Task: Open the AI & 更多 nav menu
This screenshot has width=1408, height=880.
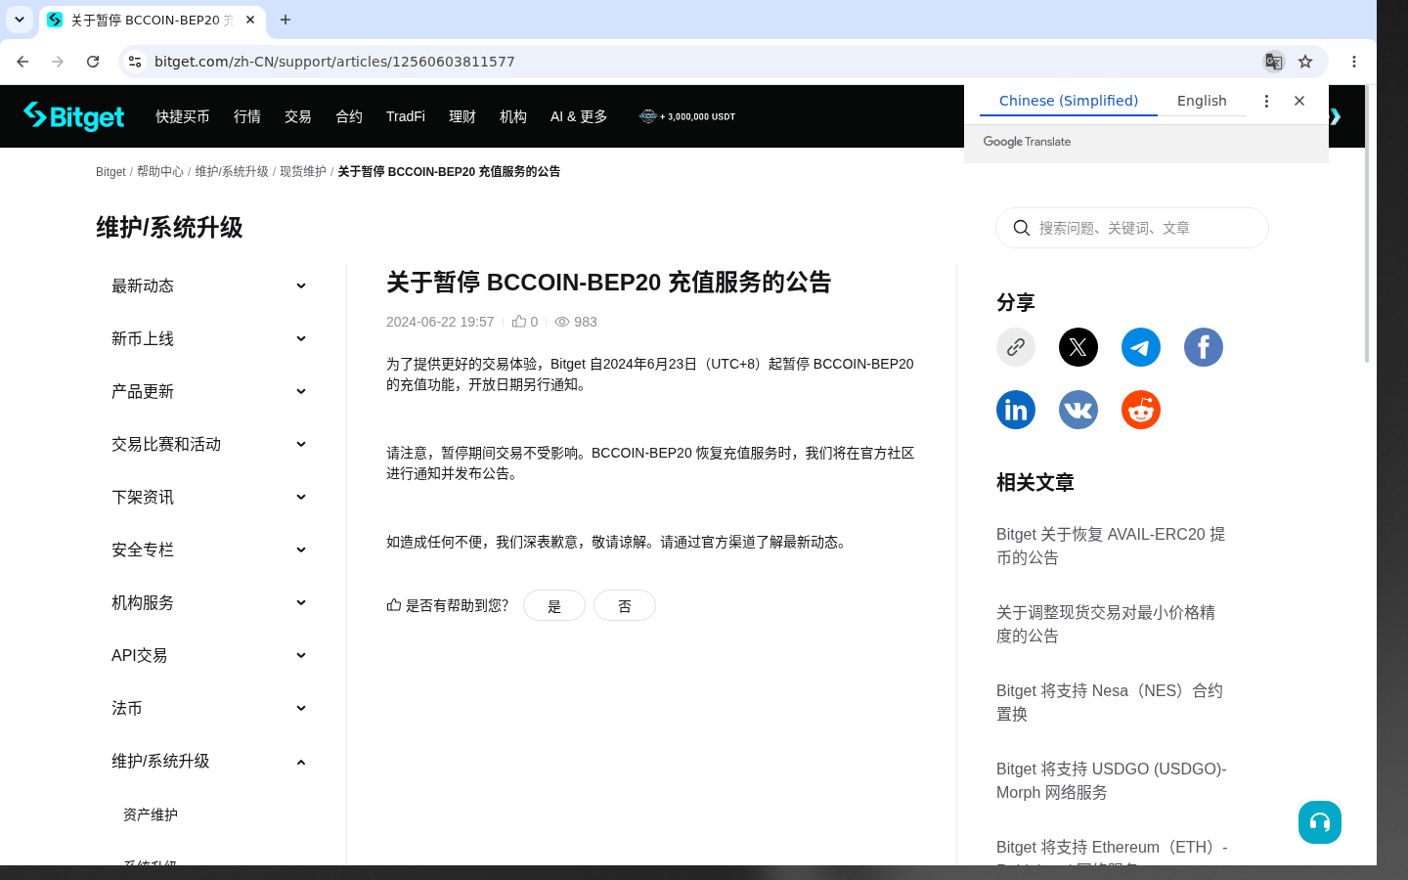Action: (579, 116)
